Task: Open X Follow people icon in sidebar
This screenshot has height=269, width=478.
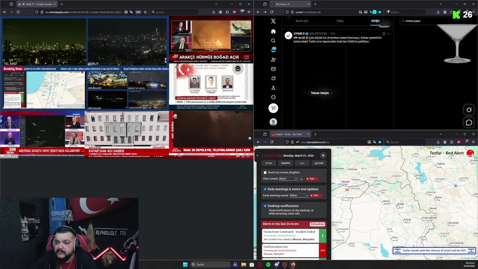Action: tap(273, 59)
